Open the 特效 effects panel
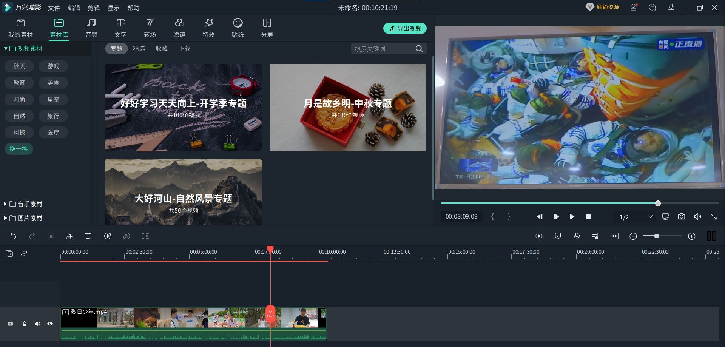This screenshot has width=725, height=347. click(208, 28)
